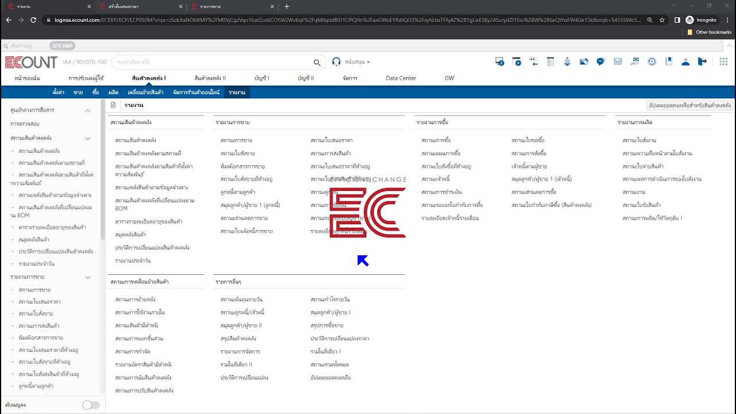The image size is (736, 414).
Task: Open the apps grid icon
Action: pos(723,62)
